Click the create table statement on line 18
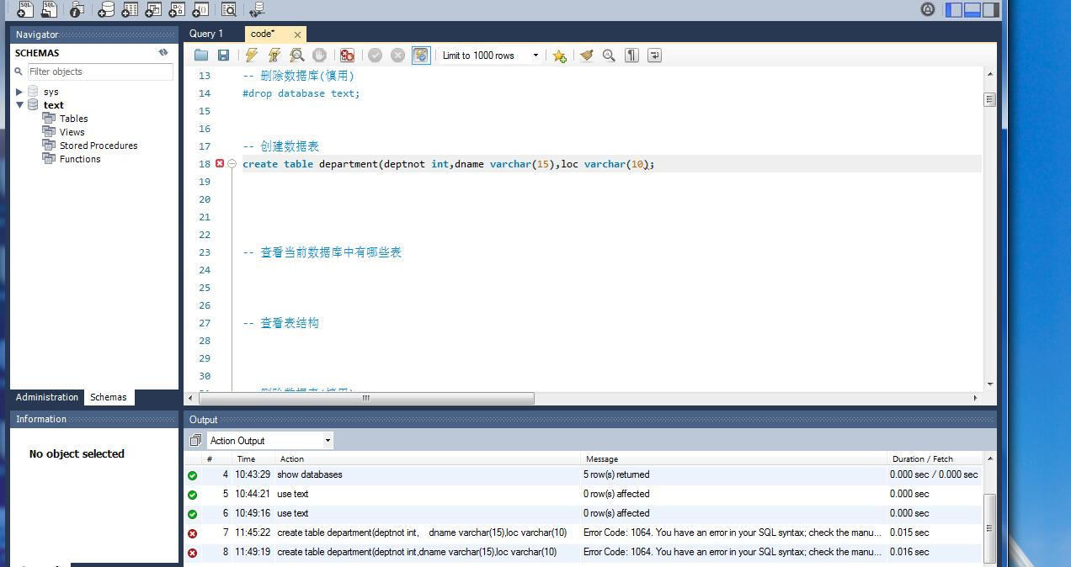The width and height of the screenshot is (1071, 567). 448,164
